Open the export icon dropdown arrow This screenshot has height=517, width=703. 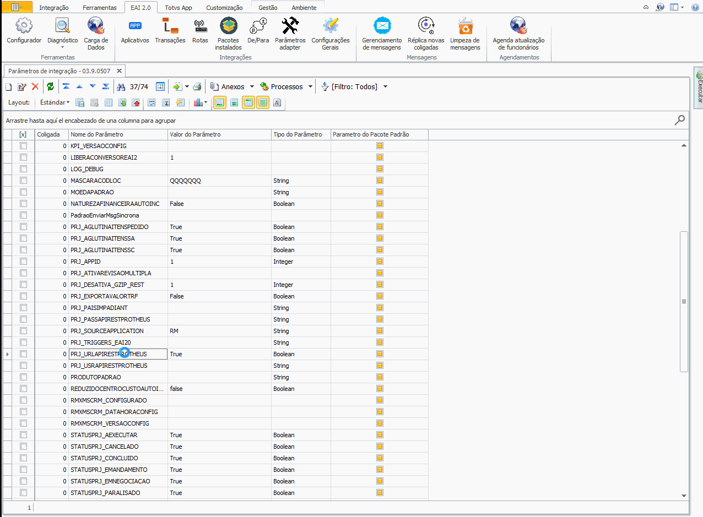[x=187, y=86]
